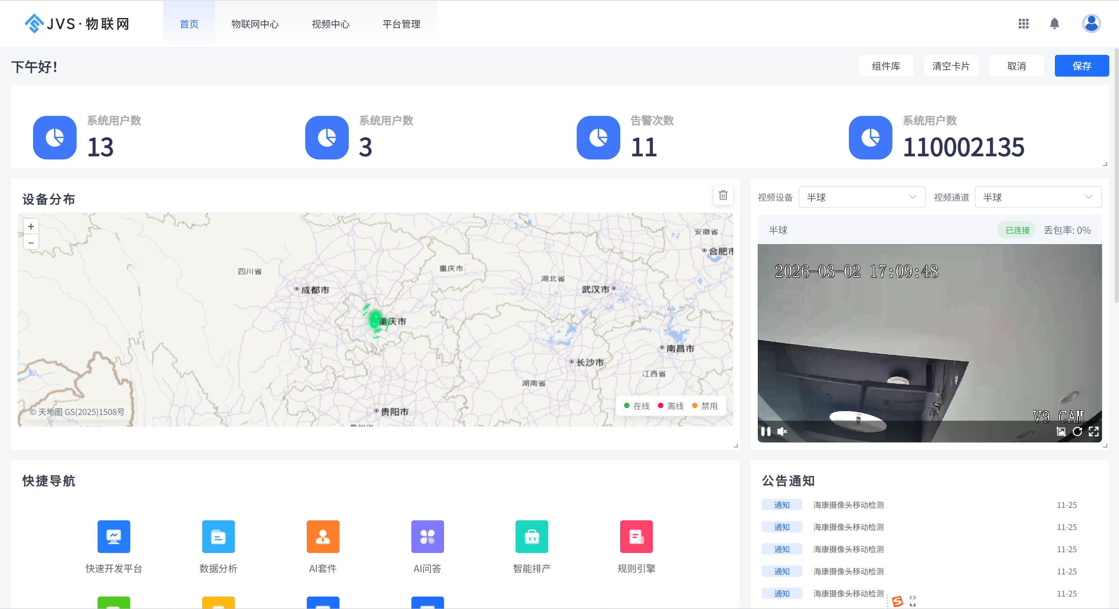Open the 视频中心 menu
This screenshot has width=1119, height=609.
click(x=330, y=24)
